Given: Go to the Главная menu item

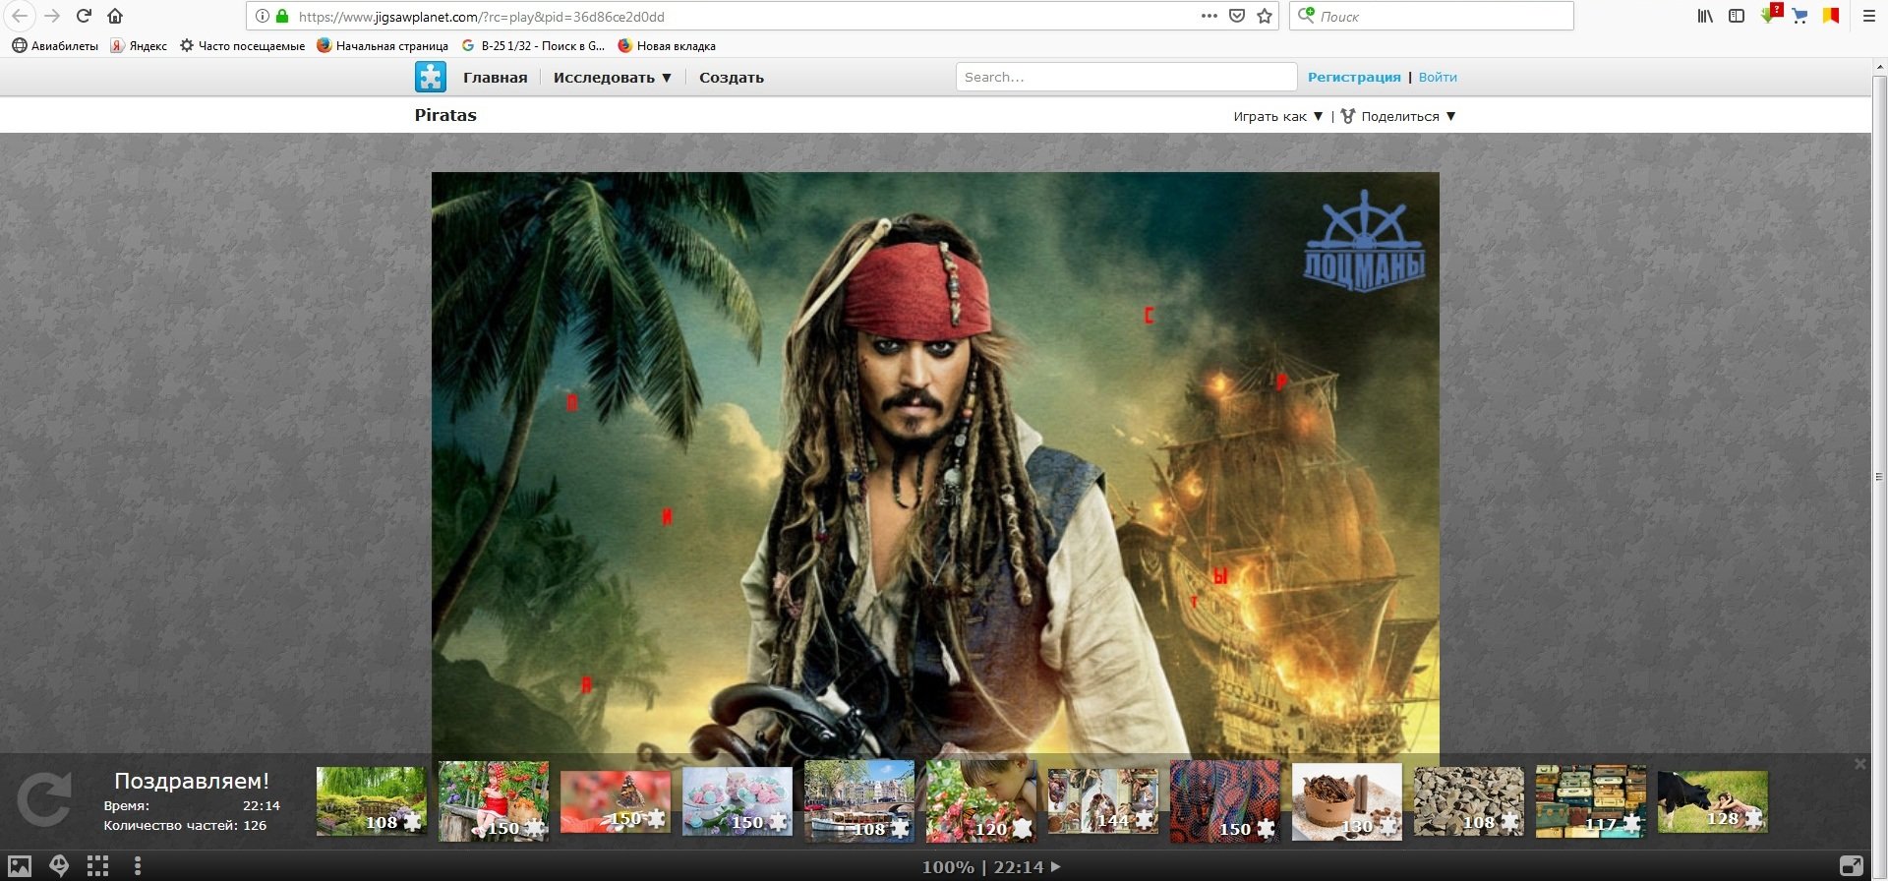Looking at the screenshot, I should [495, 78].
